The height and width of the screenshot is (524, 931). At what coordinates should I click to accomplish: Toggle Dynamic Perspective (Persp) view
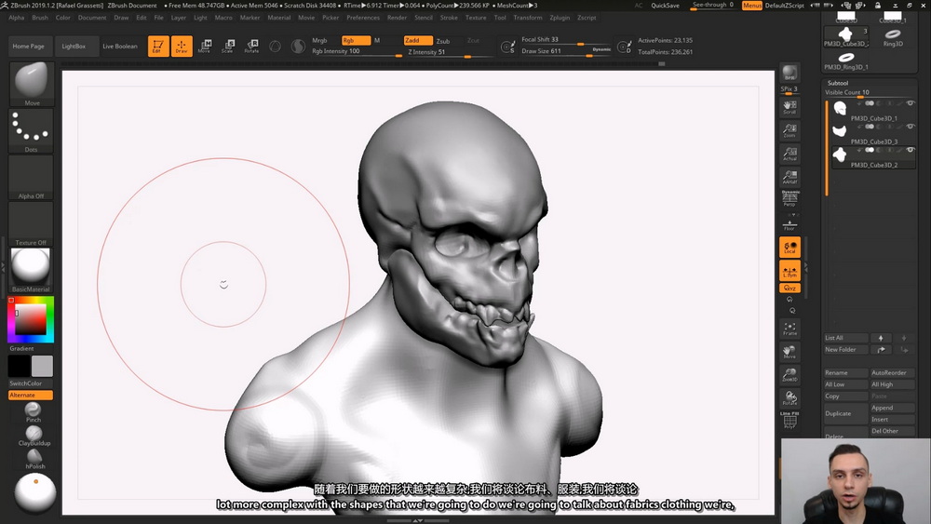click(789, 199)
